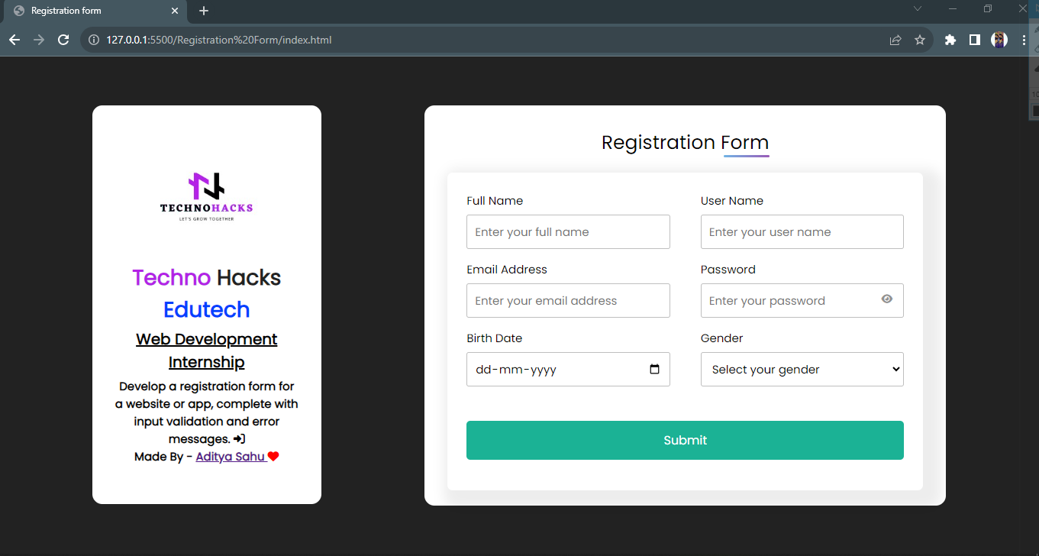Toggle password visibility with the eye icon
Viewport: 1039px width, 556px height.
(887, 300)
